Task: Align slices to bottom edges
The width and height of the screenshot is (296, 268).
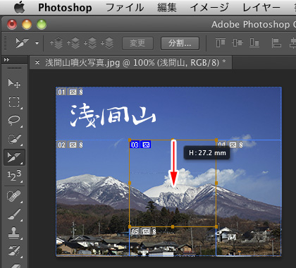Action: (254, 43)
